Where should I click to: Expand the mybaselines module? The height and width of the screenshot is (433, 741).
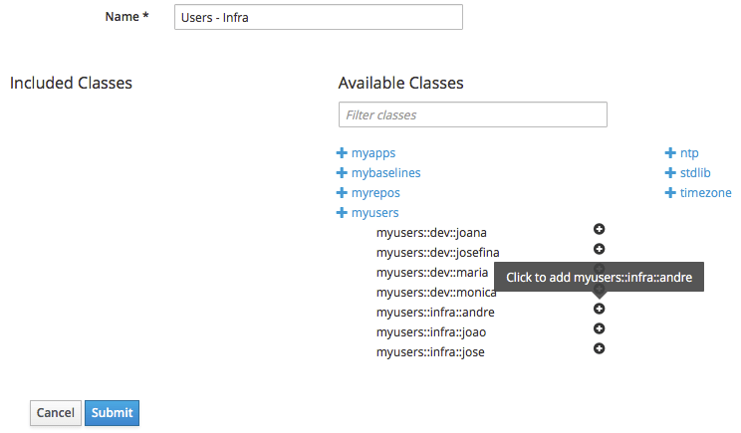378,173
